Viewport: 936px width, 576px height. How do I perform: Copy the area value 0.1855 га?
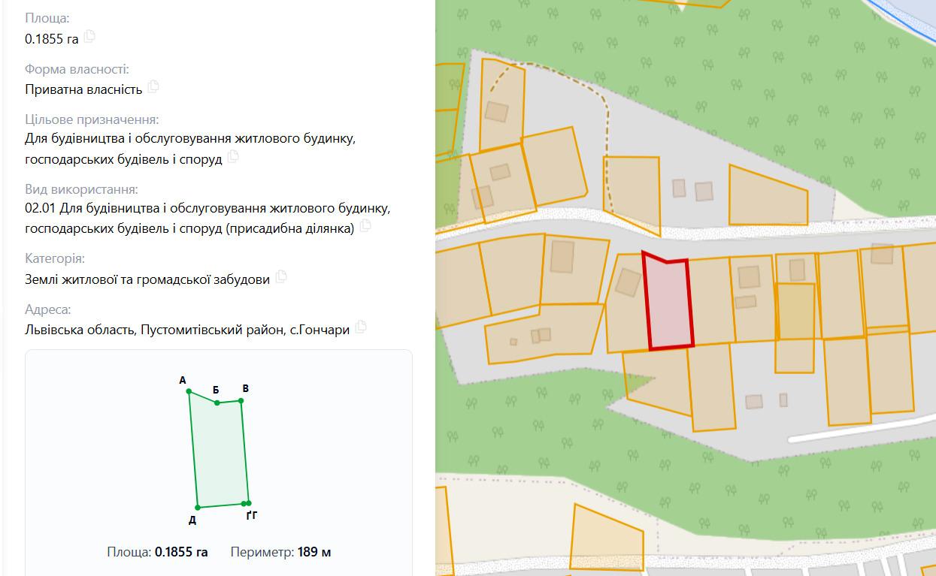pos(90,36)
